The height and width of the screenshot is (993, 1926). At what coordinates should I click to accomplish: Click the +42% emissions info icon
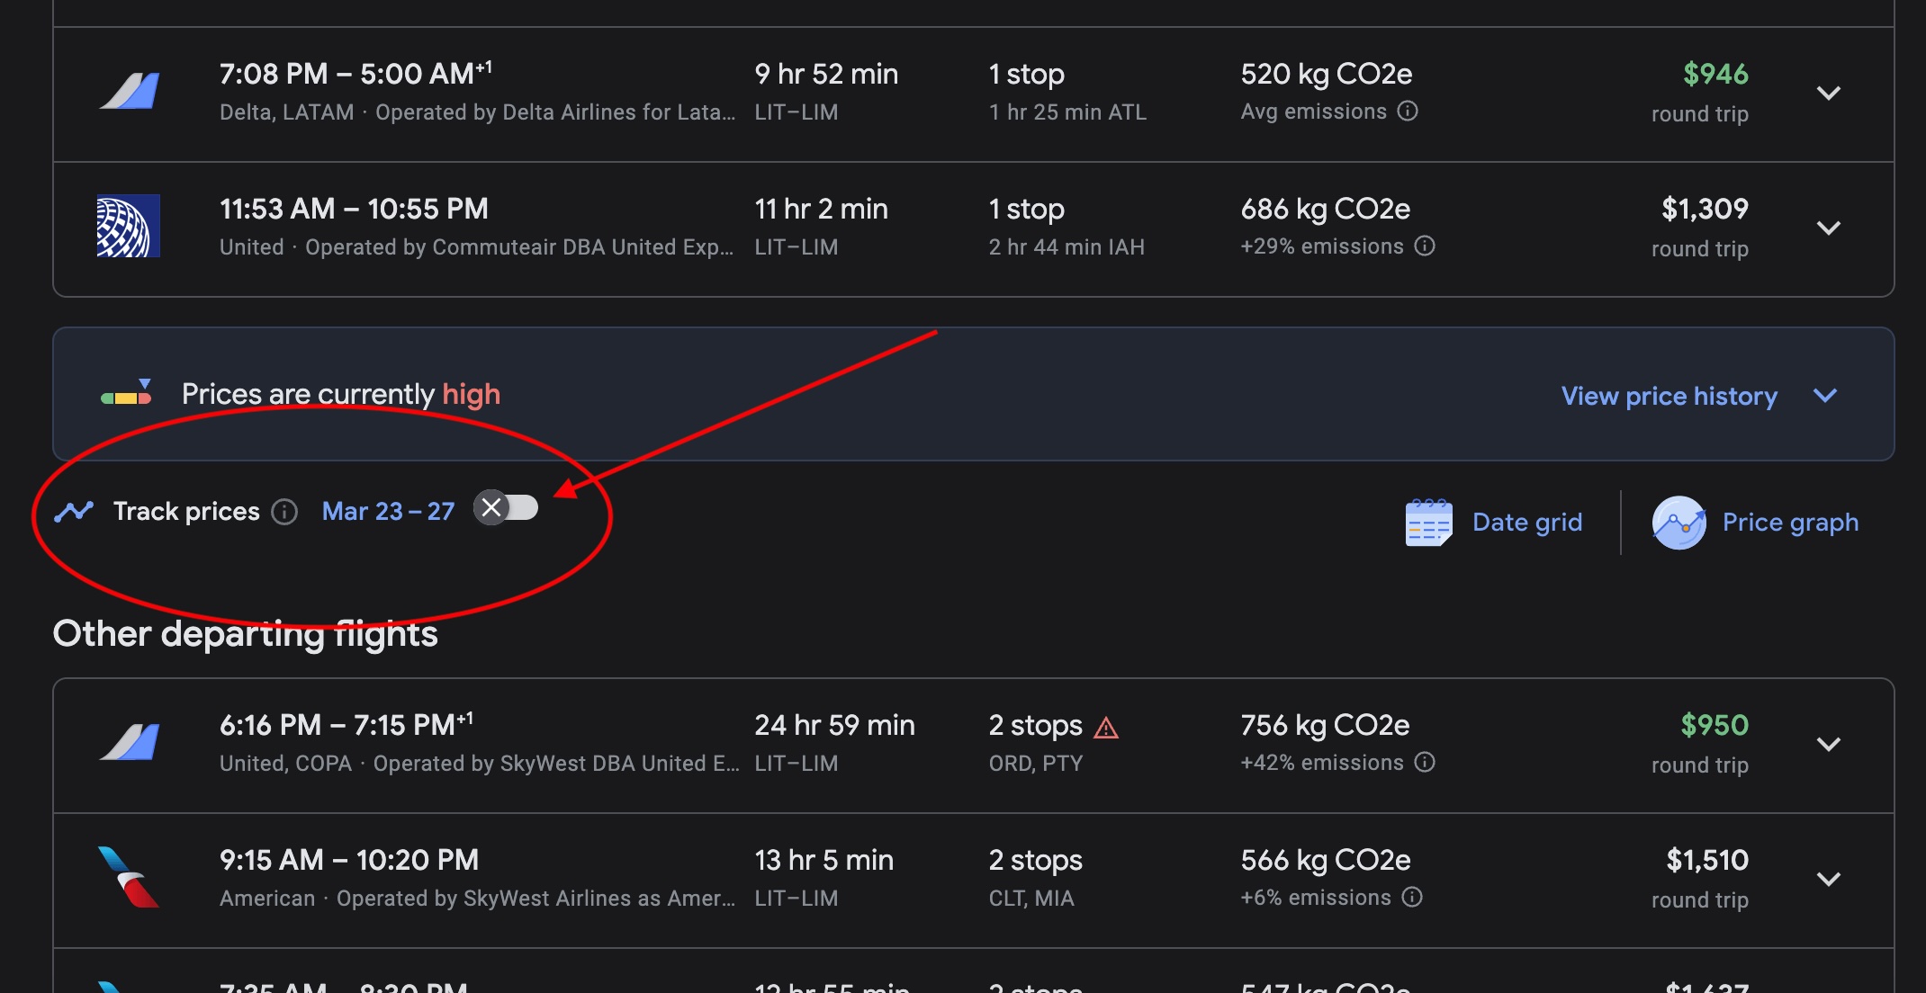point(1425,762)
